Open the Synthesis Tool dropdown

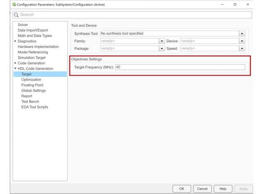pyautogui.click(x=242, y=34)
